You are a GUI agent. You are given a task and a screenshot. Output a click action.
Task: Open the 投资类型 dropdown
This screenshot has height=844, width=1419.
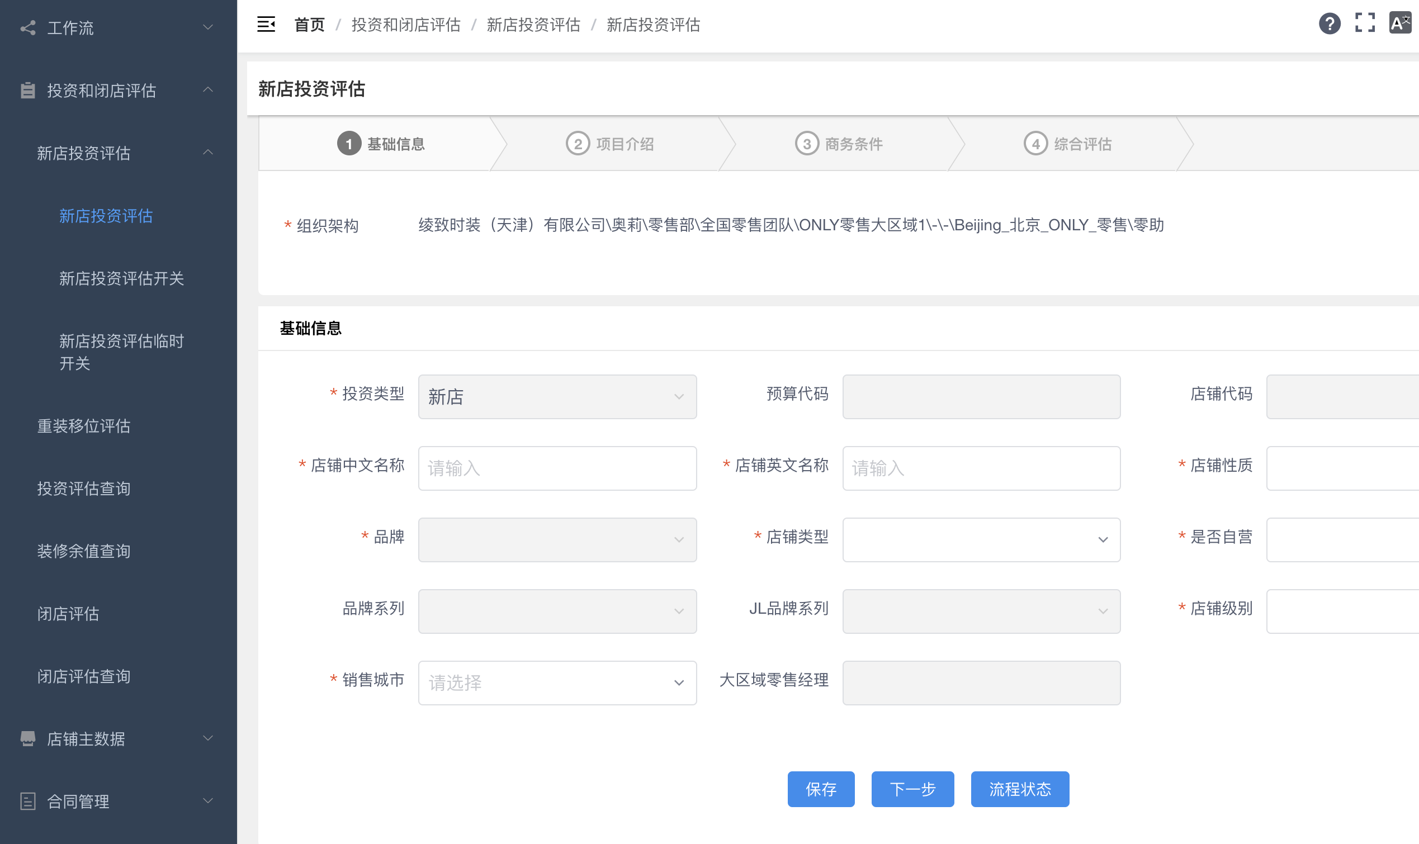[x=557, y=397]
